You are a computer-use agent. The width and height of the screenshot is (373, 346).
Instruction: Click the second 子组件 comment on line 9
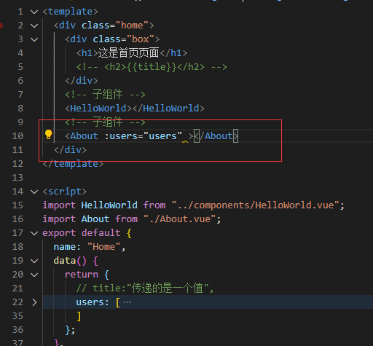(x=105, y=122)
